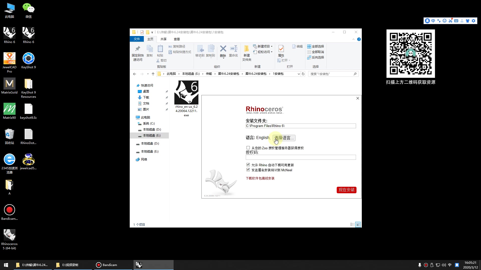The width and height of the screenshot is (481, 270).
Task: Click the Rhinoceros 6 application icon
Action: click(x=10, y=33)
